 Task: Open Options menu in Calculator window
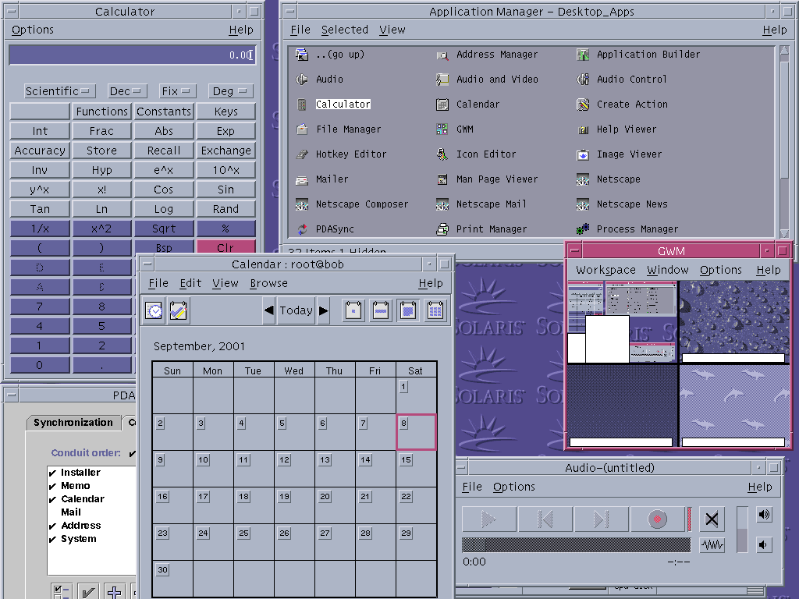pyautogui.click(x=33, y=30)
